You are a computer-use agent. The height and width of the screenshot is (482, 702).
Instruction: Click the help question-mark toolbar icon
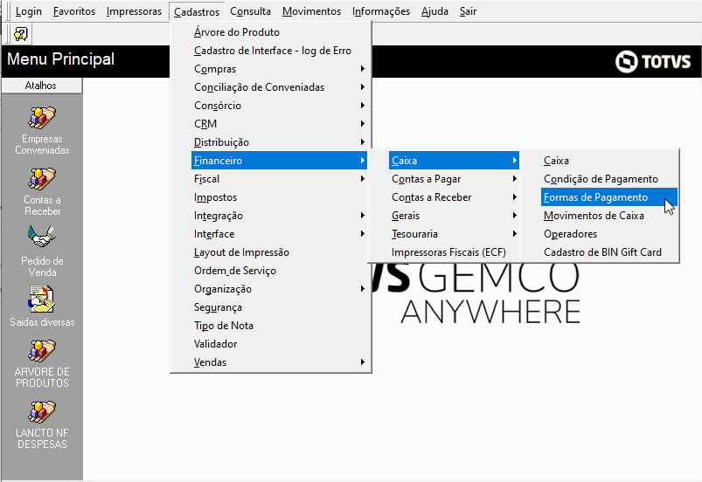coord(21,34)
